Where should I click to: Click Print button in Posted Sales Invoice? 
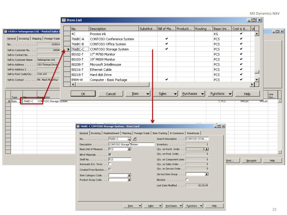[233, 161]
